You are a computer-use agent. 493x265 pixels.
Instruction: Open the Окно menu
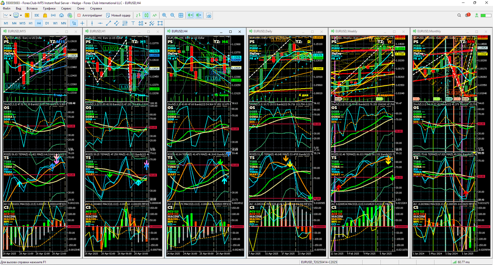pyautogui.click(x=81, y=8)
